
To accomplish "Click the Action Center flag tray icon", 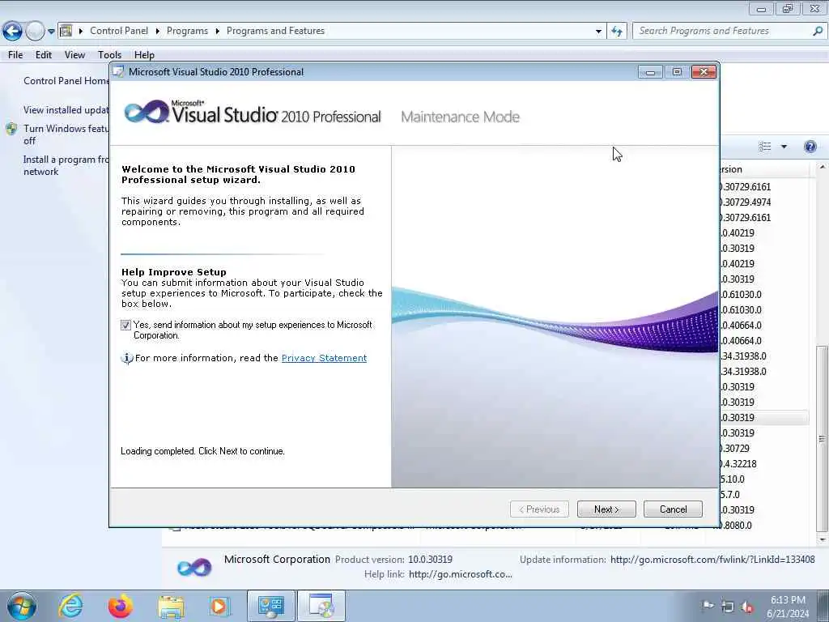I will 708,606.
